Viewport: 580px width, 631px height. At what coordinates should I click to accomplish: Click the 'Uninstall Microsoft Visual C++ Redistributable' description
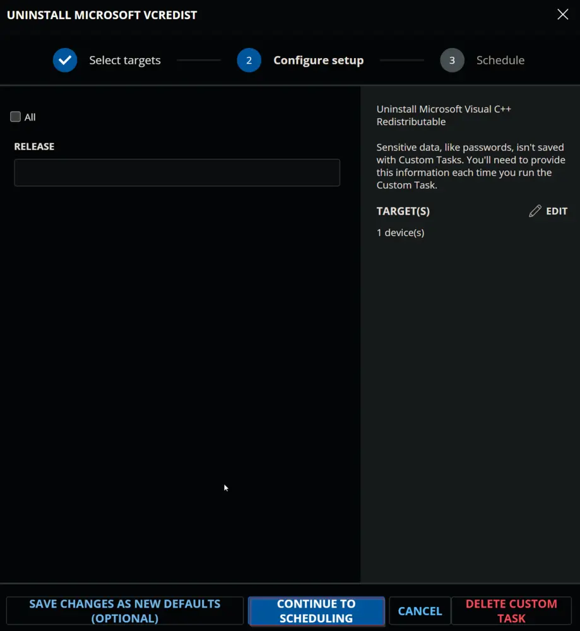(x=444, y=115)
